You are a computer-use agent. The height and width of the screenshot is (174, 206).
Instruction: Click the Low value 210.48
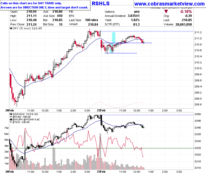(31, 20)
